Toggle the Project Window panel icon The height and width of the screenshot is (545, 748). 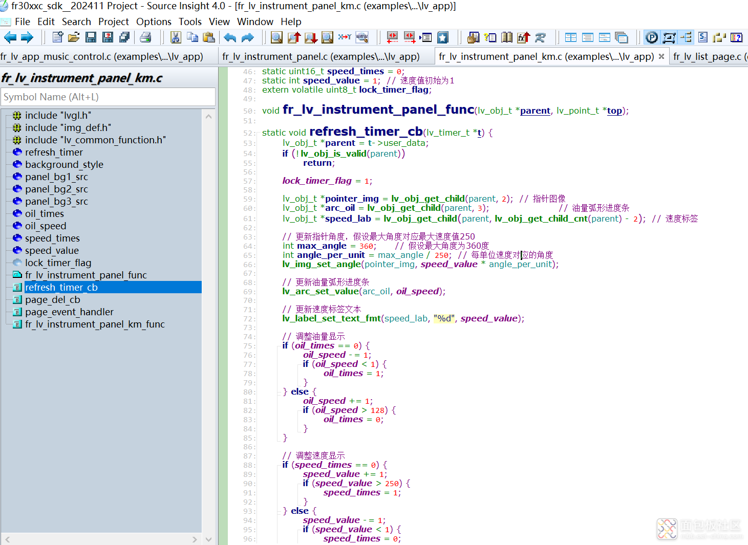652,37
